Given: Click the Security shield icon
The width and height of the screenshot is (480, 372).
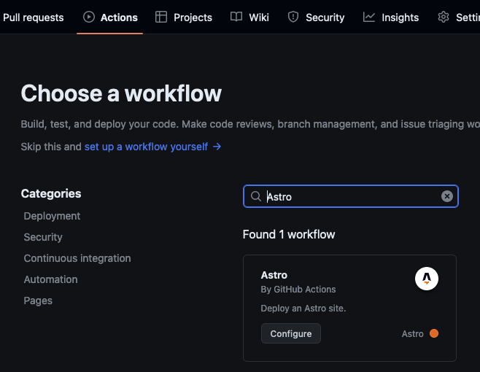Looking at the screenshot, I should pos(293,18).
